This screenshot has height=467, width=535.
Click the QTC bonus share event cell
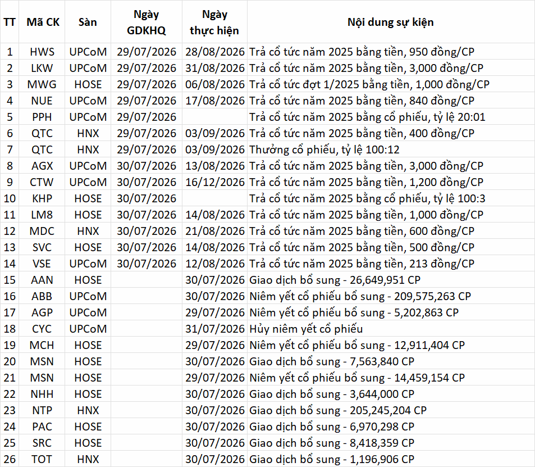[x=391, y=149]
